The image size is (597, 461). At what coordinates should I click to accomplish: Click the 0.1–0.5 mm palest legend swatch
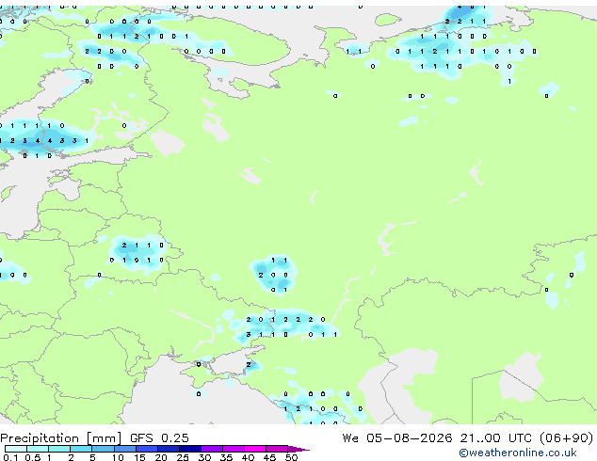[x=16, y=449]
